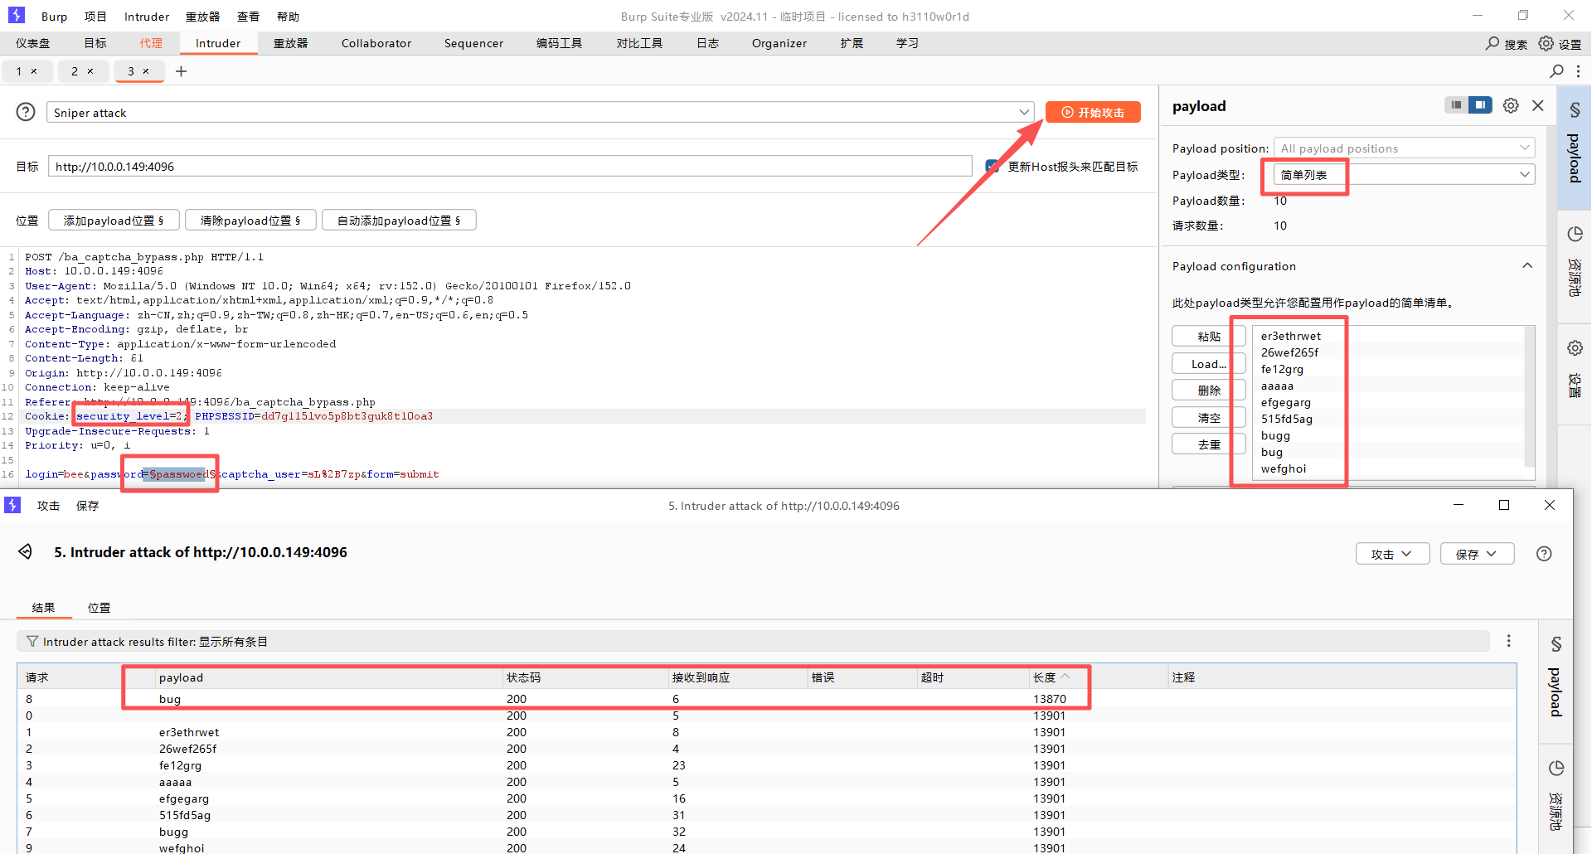Open the 攻击 dropdown button in the attack window
The image size is (1592, 854).
(x=1393, y=554)
